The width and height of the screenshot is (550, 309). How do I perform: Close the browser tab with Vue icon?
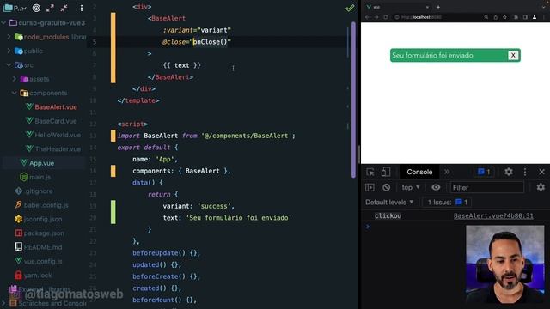point(427,7)
